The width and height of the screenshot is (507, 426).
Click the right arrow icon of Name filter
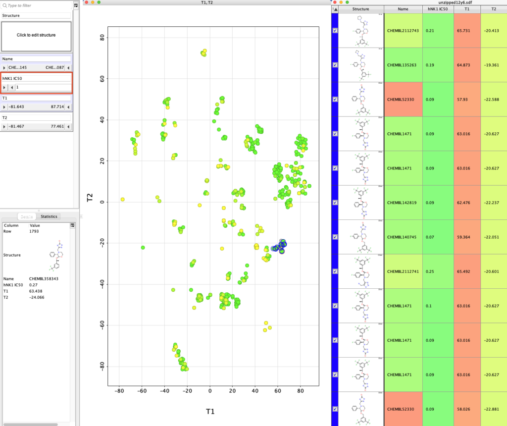[x=5, y=67]
